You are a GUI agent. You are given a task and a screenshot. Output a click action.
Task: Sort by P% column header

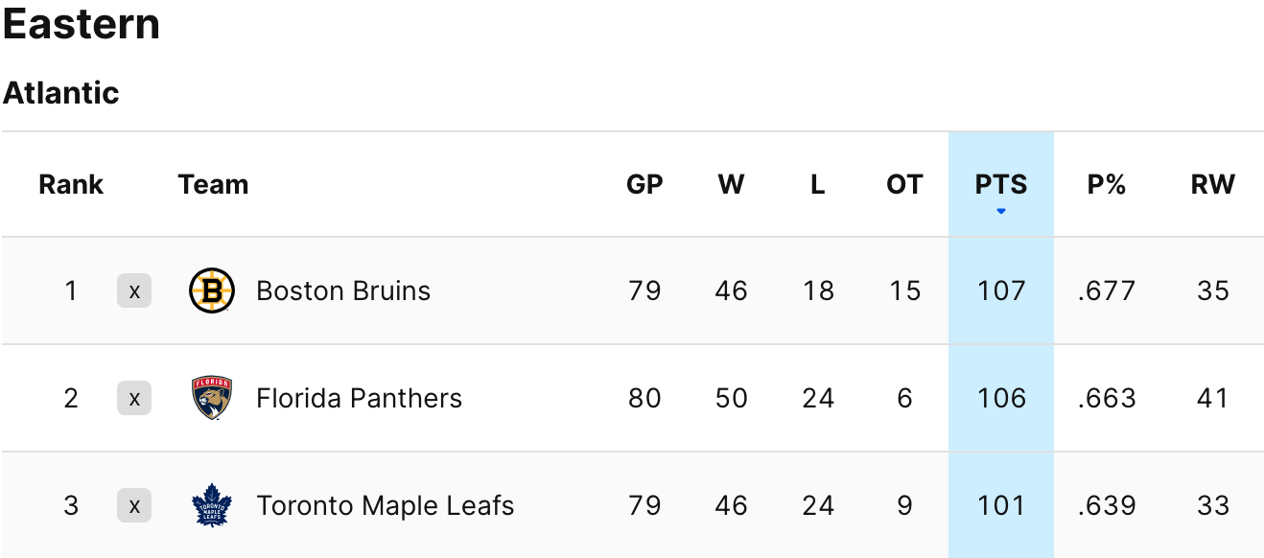tap(1107, 184)
